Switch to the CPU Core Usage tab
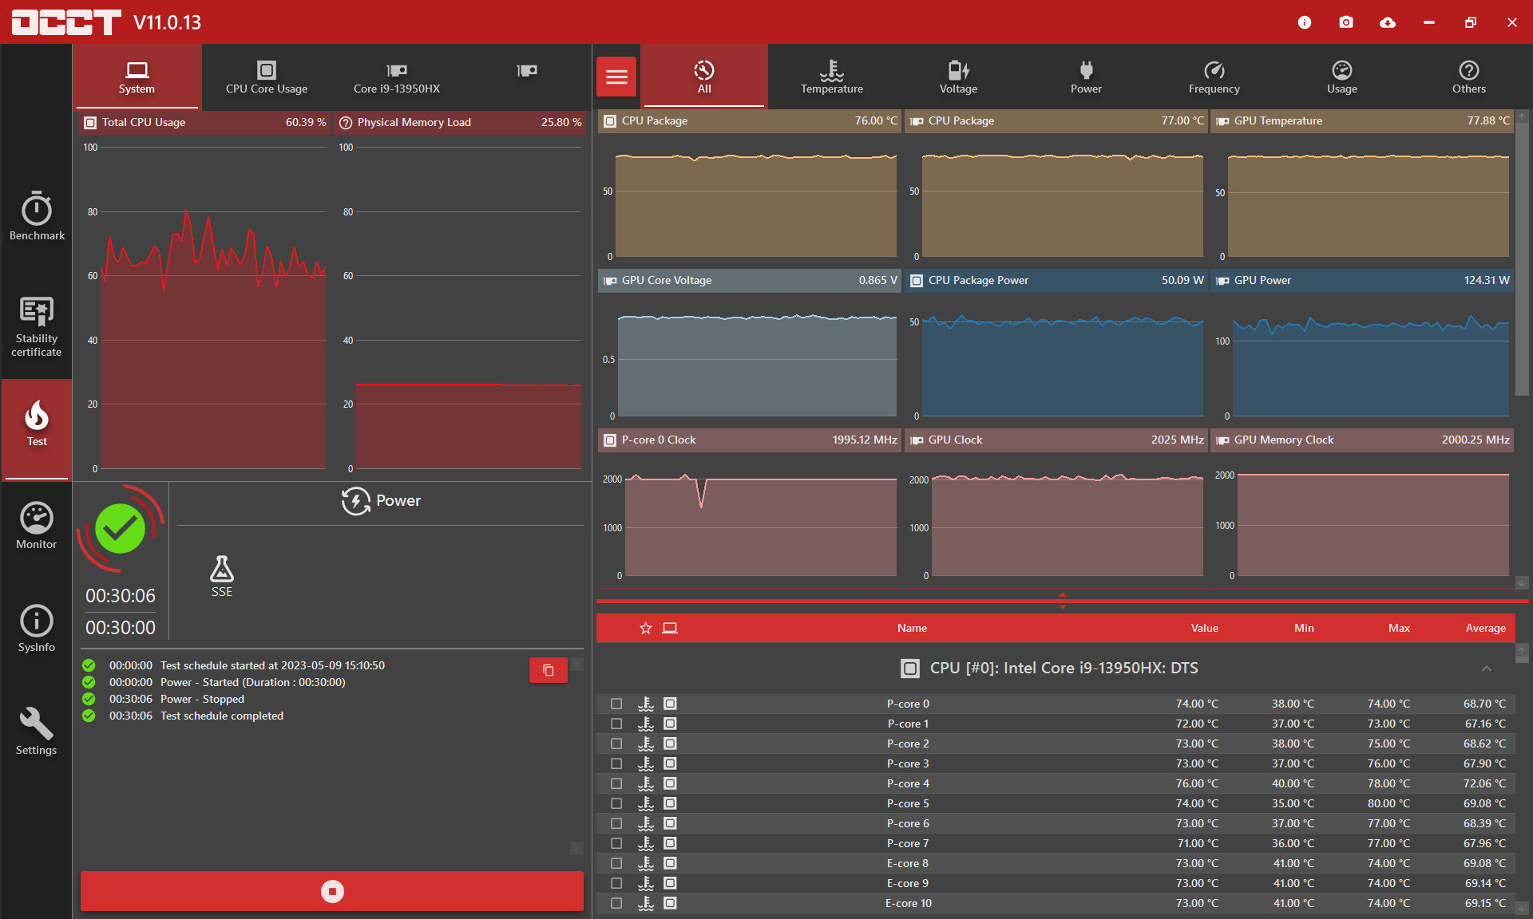 click(x=267, y=77)
